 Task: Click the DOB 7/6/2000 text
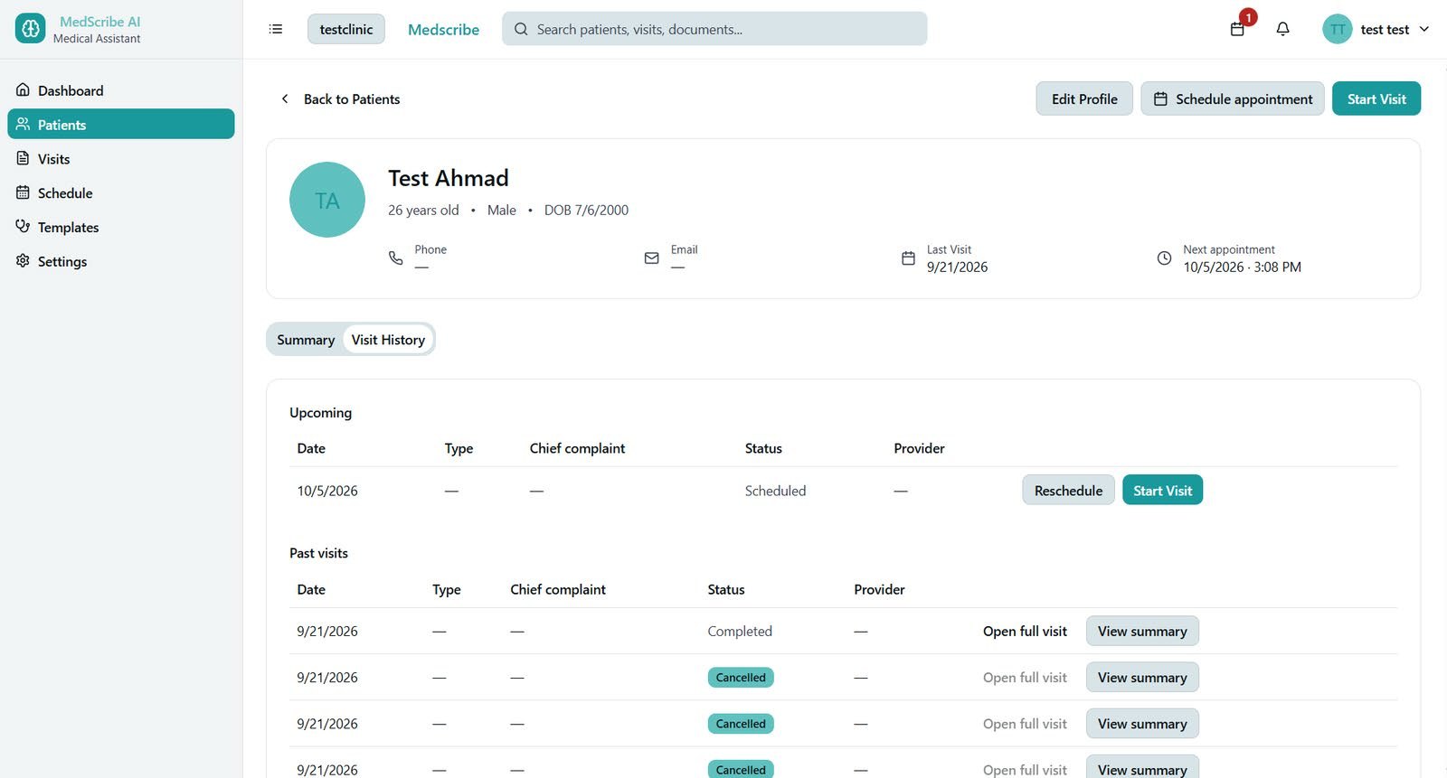click(586, 210)
